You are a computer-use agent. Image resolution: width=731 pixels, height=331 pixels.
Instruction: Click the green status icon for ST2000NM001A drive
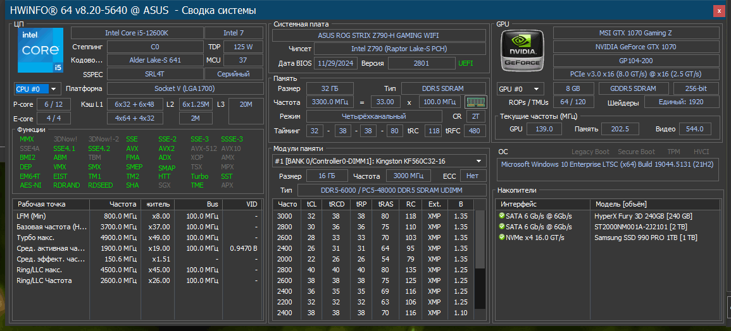[x=502, y=227]
